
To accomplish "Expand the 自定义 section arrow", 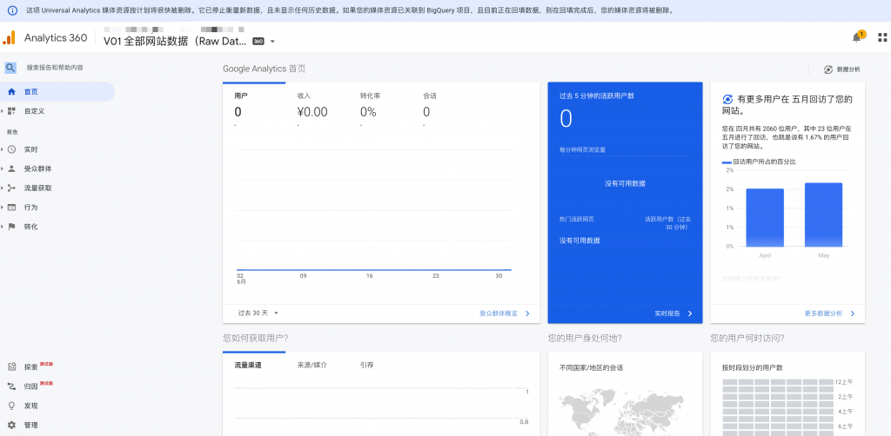I will point(3,111).
